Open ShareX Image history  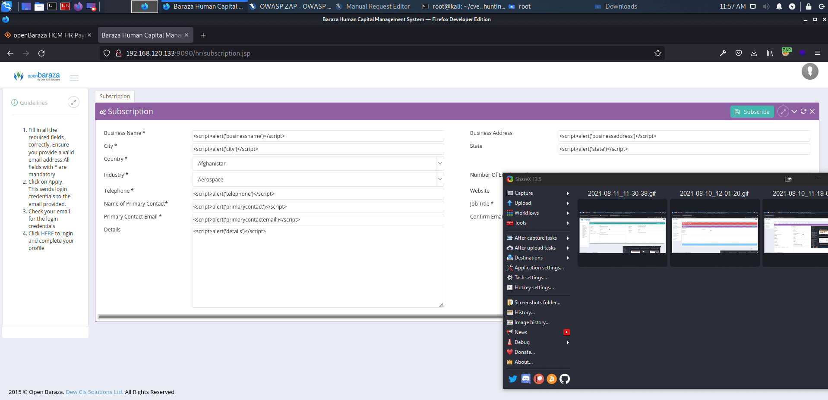click(538, 322)
